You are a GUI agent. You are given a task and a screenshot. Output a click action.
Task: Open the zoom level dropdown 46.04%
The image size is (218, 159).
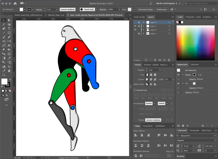click(24, 158)
